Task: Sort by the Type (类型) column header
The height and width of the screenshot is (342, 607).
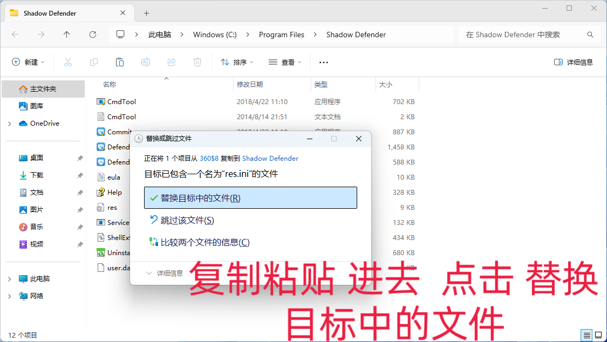Action: pos(321,84)
